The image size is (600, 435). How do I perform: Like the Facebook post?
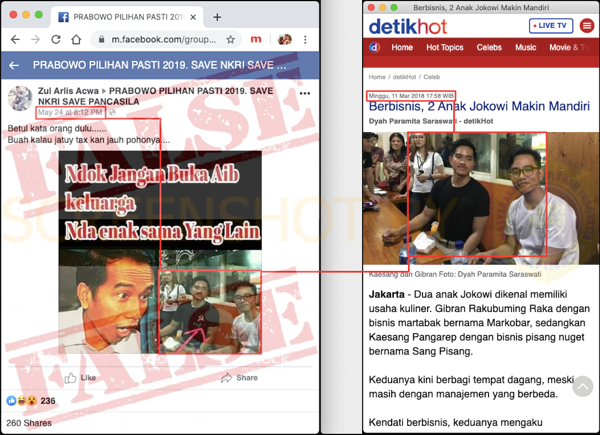[x=80, y=378]
